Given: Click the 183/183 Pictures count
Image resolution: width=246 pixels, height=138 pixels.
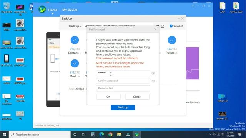Looking at the screenshot, I should (x=172, y=49).
